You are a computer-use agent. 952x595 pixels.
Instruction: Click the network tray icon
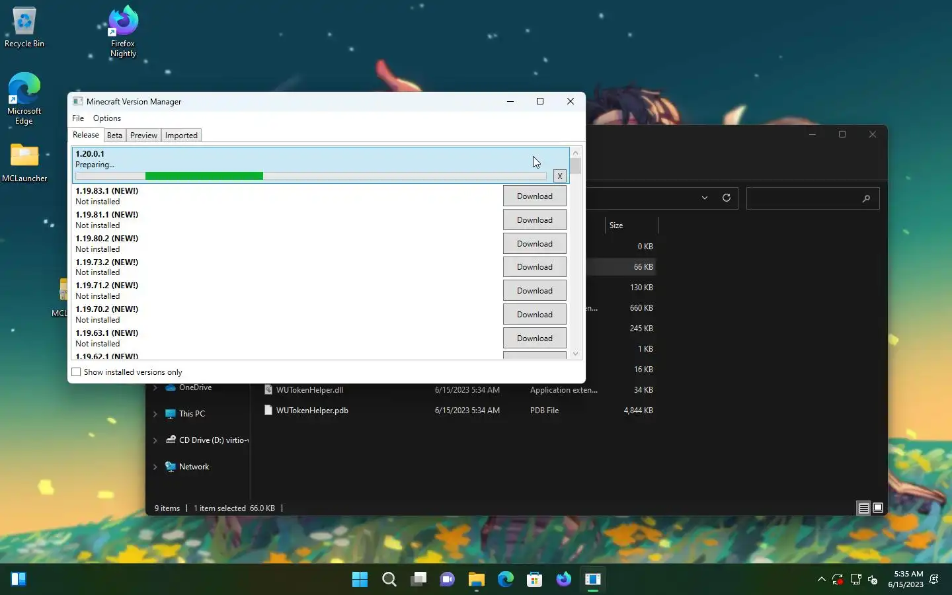tap(855, 580)
